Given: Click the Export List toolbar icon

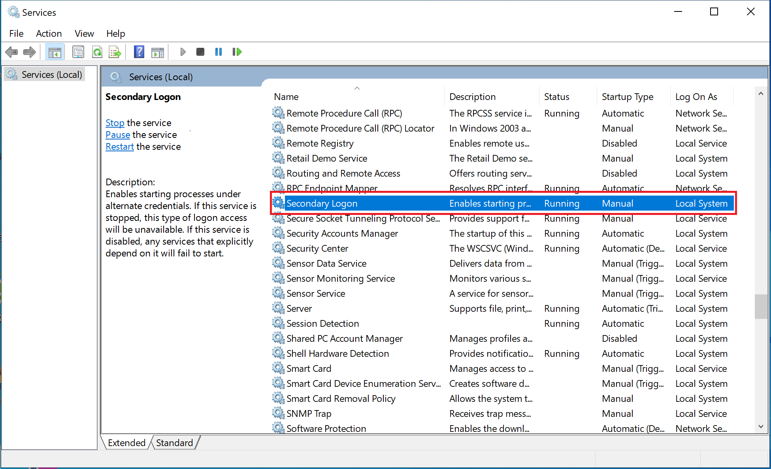Looking at the screenshot, I should 115,52.
